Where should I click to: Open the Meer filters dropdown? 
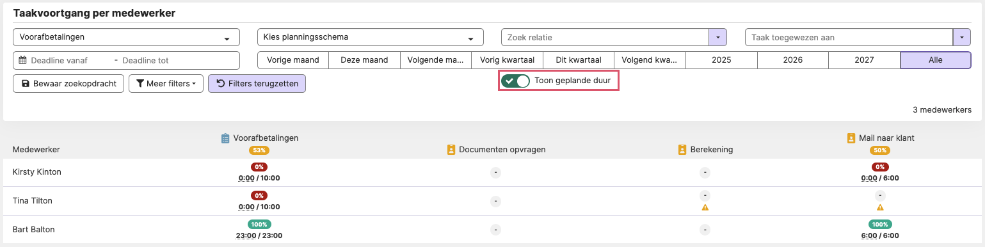(166, 84)
